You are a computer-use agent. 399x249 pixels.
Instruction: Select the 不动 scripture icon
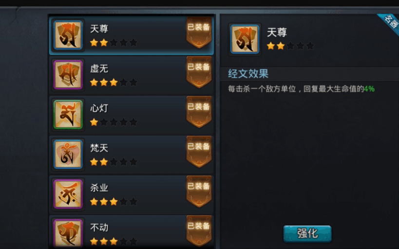(x=68, y=233)
